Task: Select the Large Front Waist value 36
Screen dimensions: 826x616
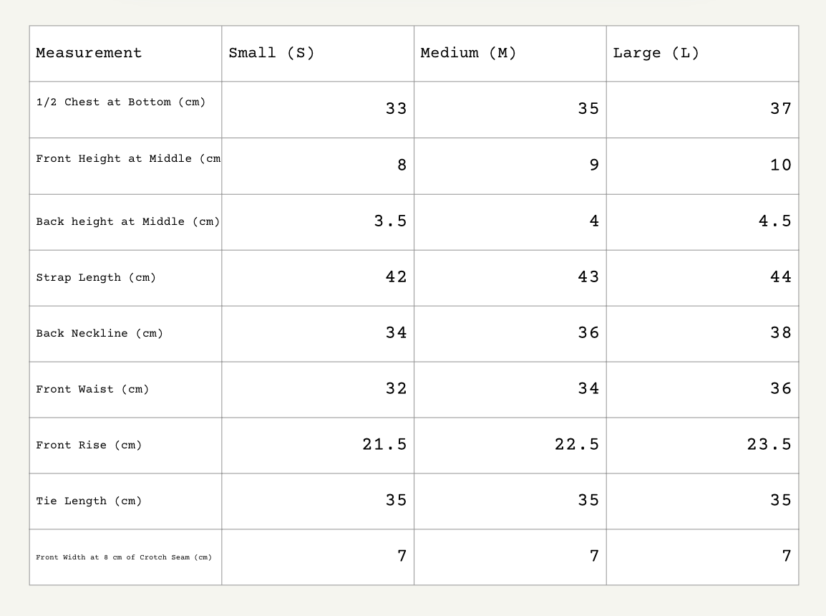Action: tap(780, 389)
